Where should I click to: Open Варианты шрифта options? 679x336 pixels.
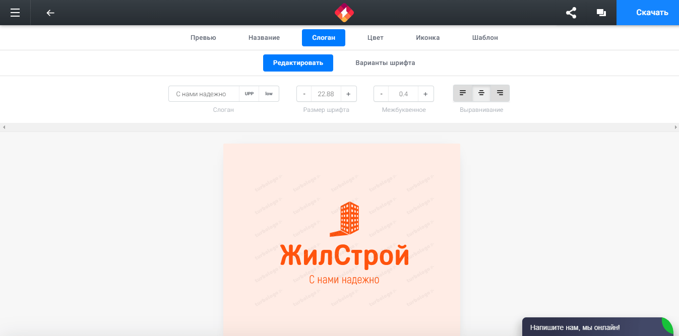tap(385, 62)
